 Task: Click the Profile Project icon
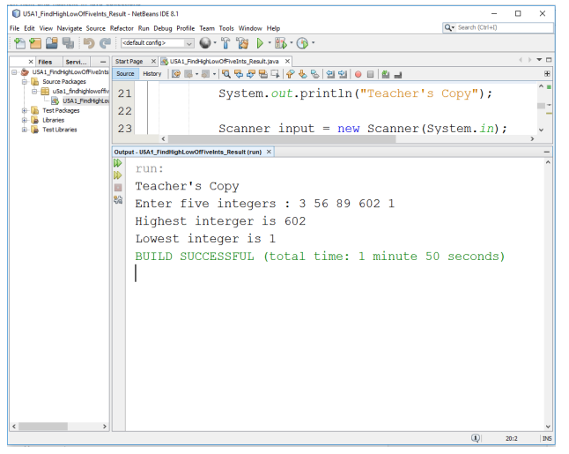[302, 43]
